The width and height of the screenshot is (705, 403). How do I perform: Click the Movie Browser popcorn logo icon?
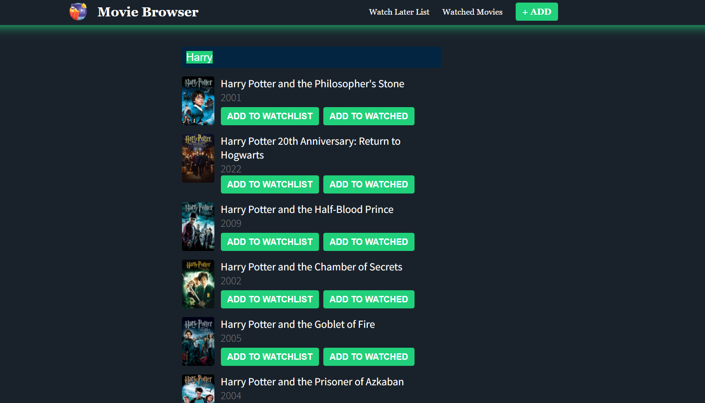pos(78,12)
